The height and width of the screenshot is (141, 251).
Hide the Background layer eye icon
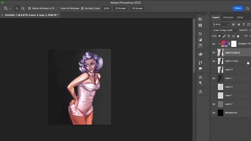[214, 113]
